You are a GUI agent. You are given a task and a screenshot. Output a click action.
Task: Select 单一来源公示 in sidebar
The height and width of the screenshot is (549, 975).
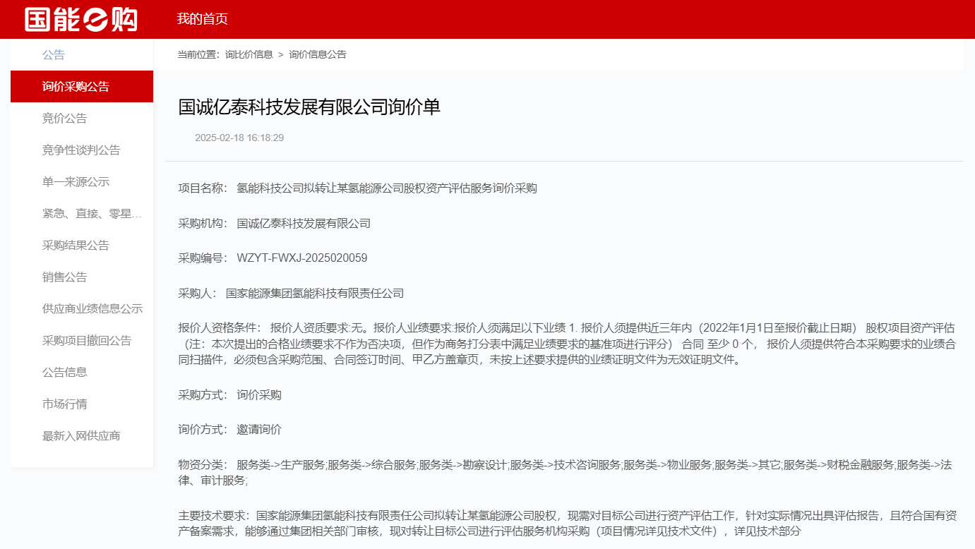click(x=76, y=182)
